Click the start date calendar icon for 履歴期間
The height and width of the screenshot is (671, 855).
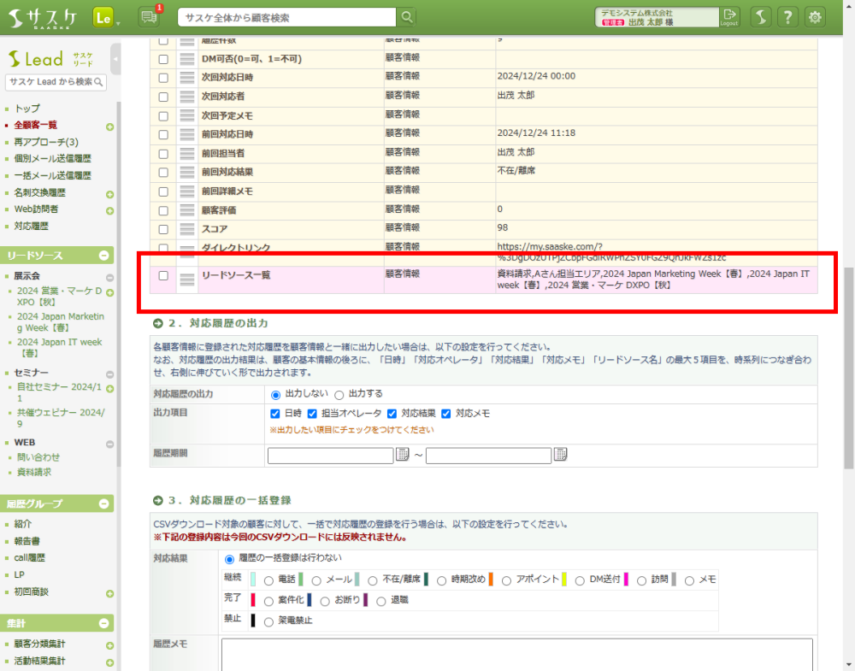pyautogui.click(x=403, y=455)
